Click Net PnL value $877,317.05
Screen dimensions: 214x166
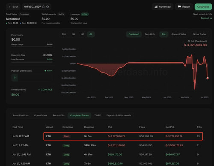click(172, 163)
